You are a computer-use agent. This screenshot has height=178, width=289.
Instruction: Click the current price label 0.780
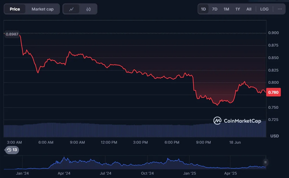[273, 92]
